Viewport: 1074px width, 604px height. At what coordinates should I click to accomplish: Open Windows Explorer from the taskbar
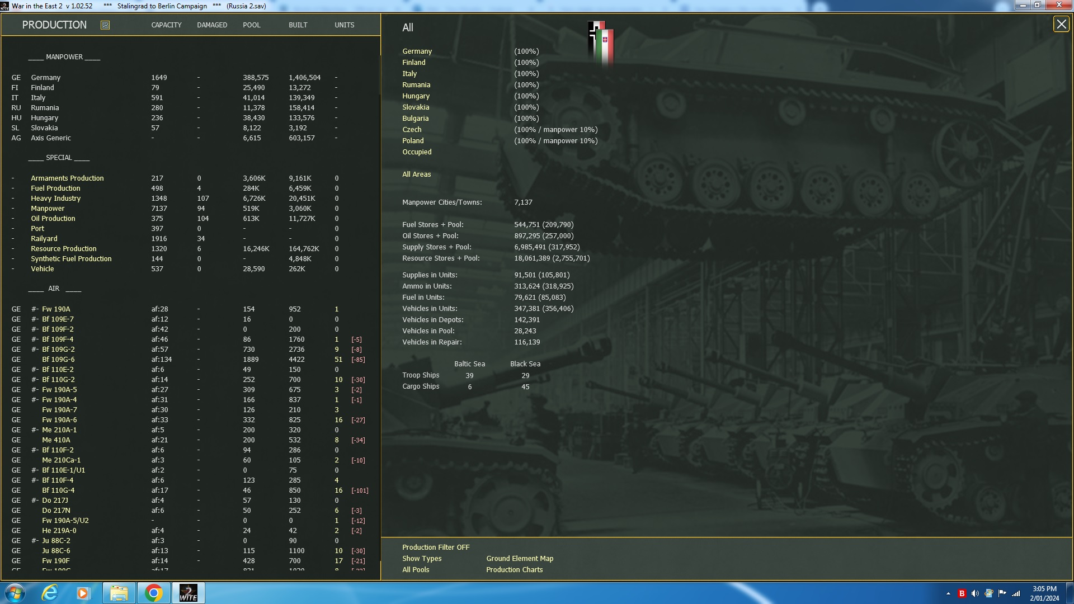coord(119,592)
